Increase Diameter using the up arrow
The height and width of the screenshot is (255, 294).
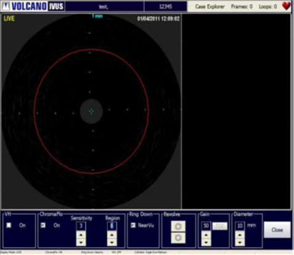pyautogui.click(x=240, y=235)
